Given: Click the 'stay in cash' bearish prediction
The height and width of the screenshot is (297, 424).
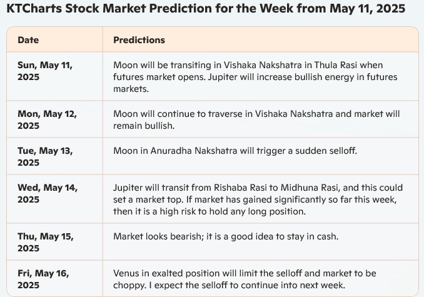Looking at the screenshot, I should 226,236.
